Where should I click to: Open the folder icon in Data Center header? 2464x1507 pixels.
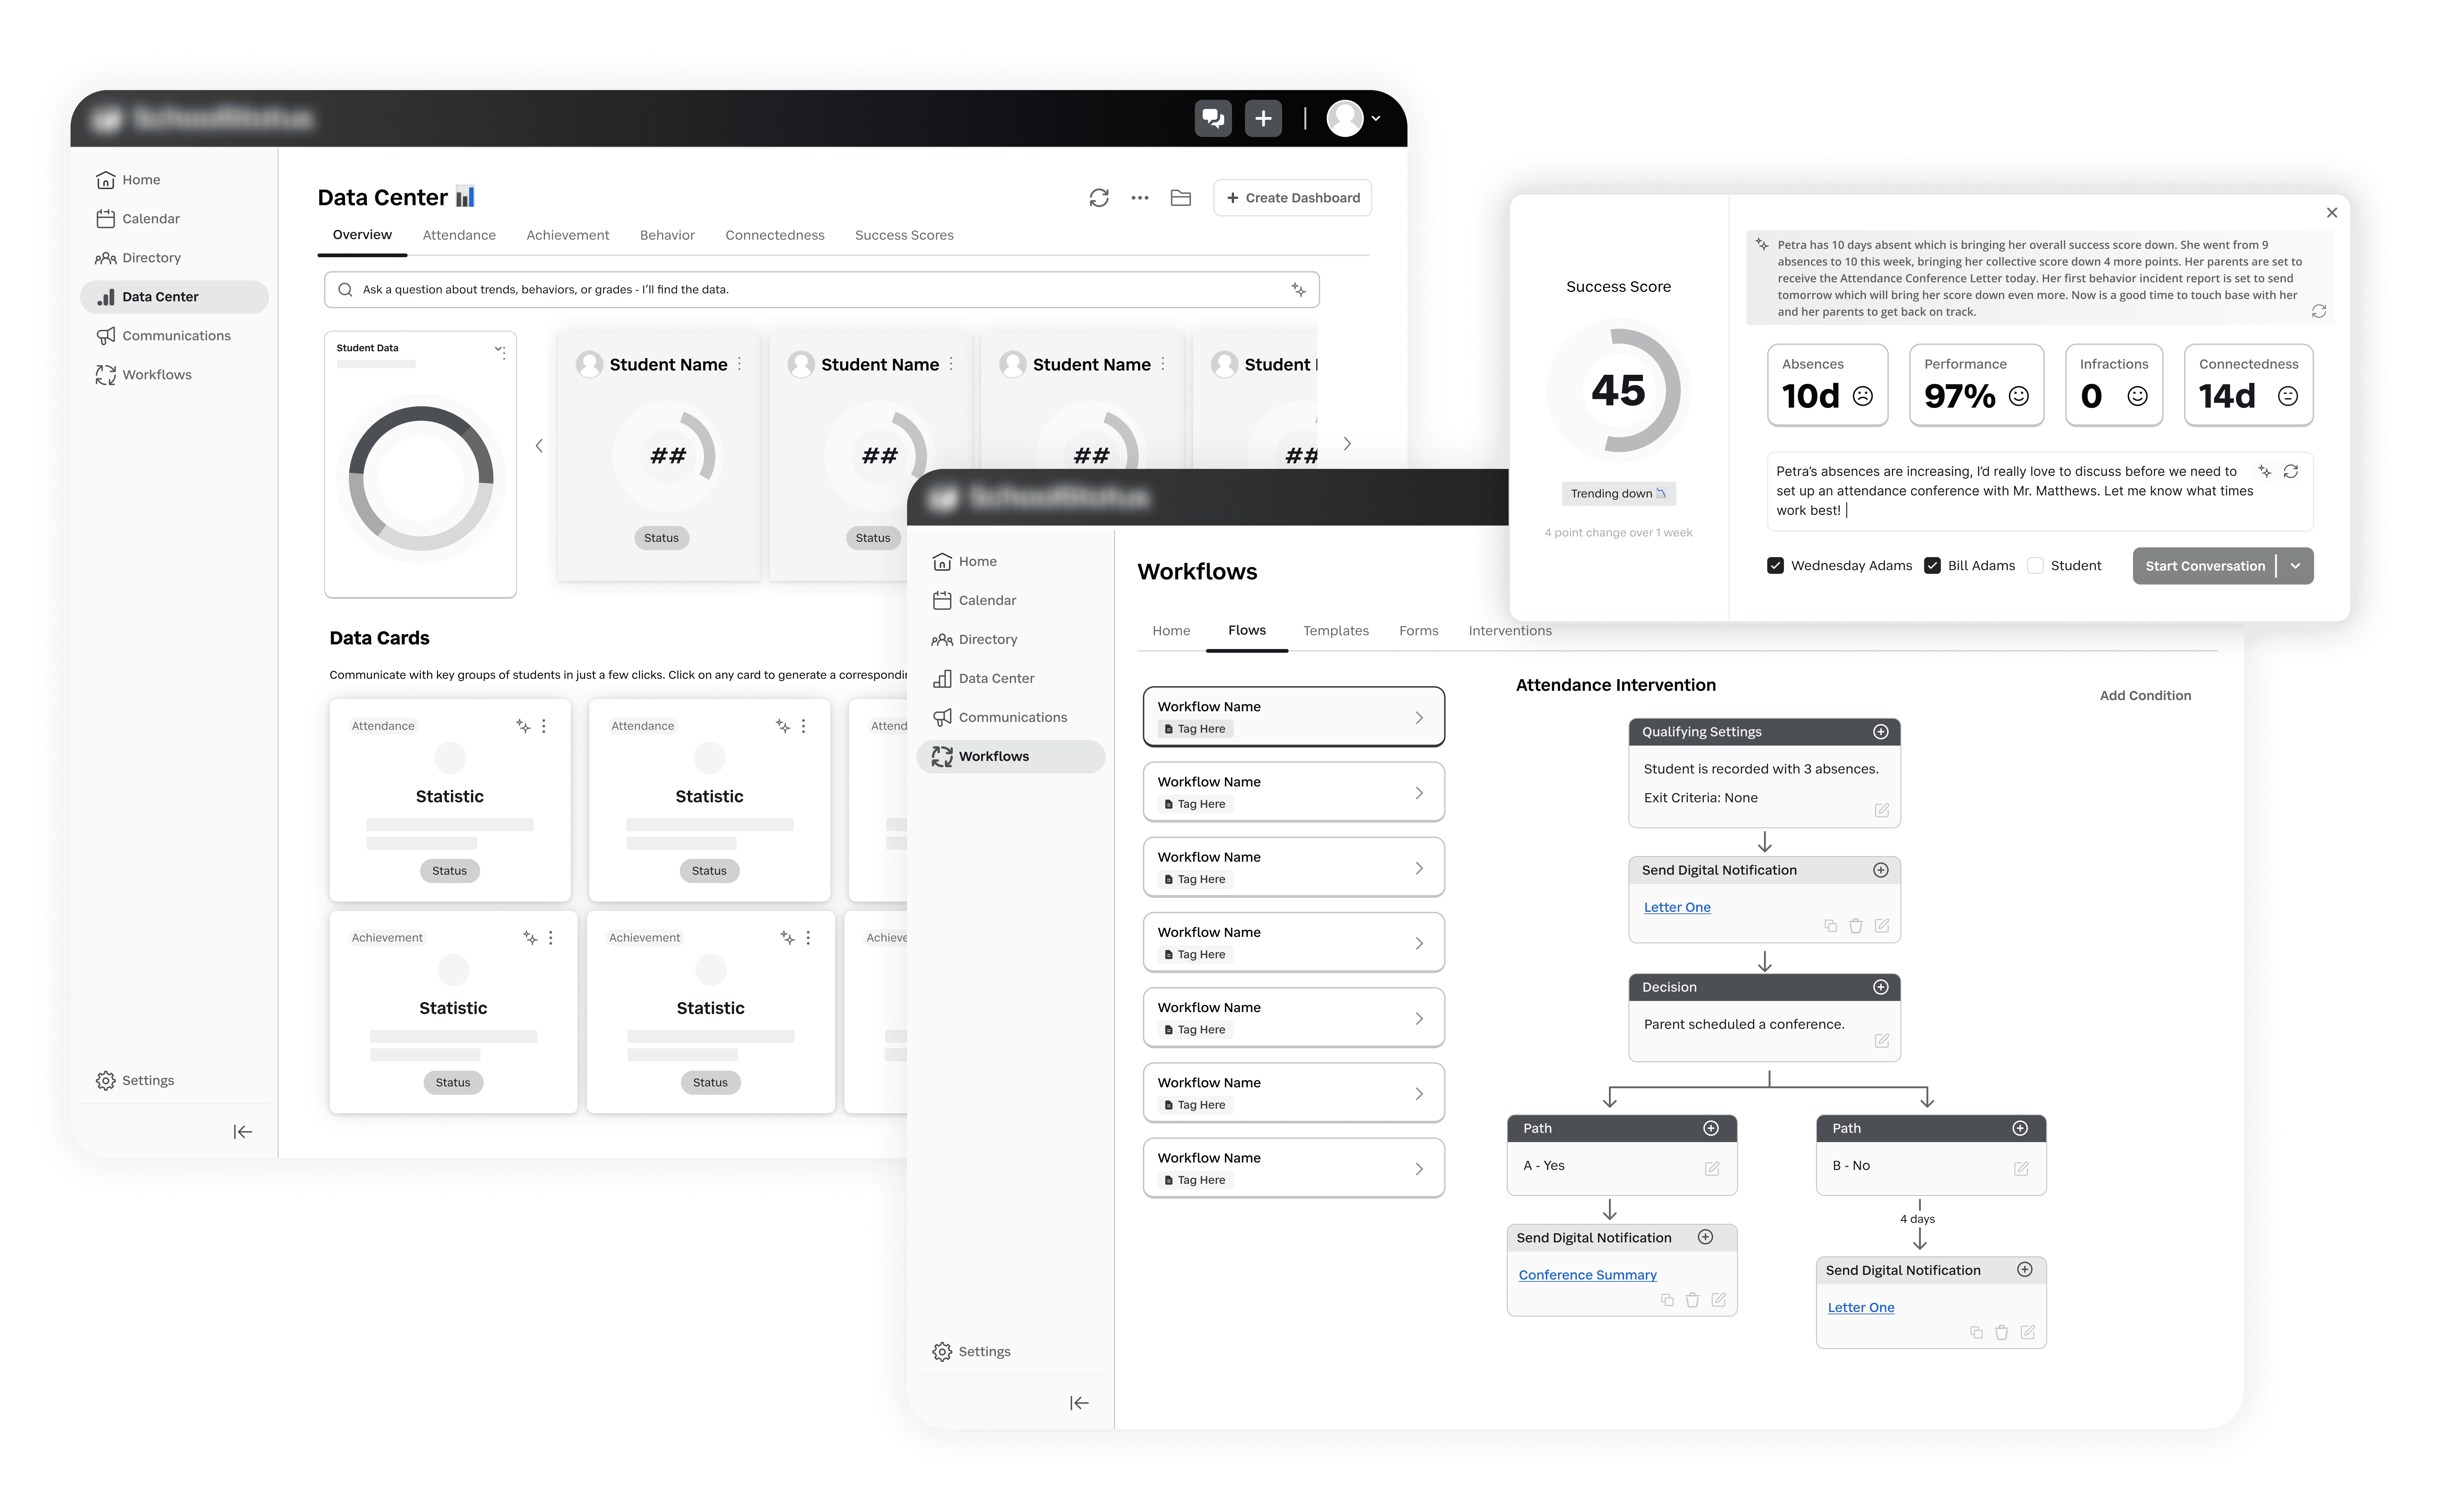(1181, 198)
